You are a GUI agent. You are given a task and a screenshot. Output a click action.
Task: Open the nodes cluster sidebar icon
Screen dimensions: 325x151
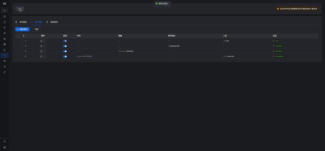tap(5, 39)
